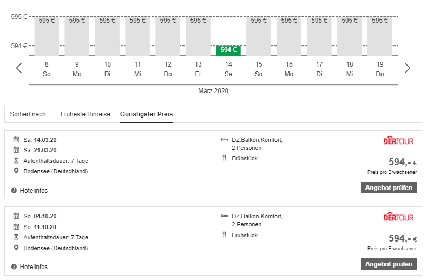The height and width of the screenshot is (280, 427).
Task: Select the price bar for 8 So
Action: coord(47,36)
